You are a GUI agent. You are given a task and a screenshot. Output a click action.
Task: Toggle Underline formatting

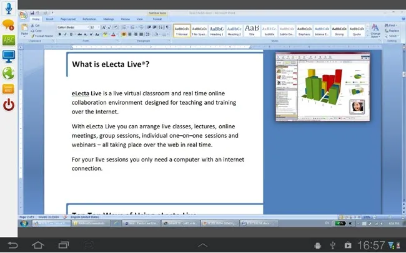[x=71, y=34]
